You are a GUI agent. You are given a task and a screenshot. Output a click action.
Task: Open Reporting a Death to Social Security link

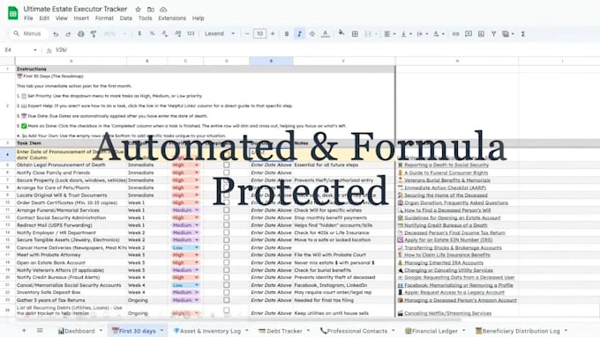pos(446,165)
